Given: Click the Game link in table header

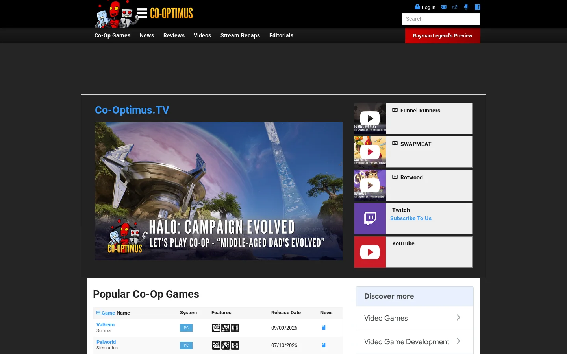Looking at the screenshot, I should [x=108, y=313].
